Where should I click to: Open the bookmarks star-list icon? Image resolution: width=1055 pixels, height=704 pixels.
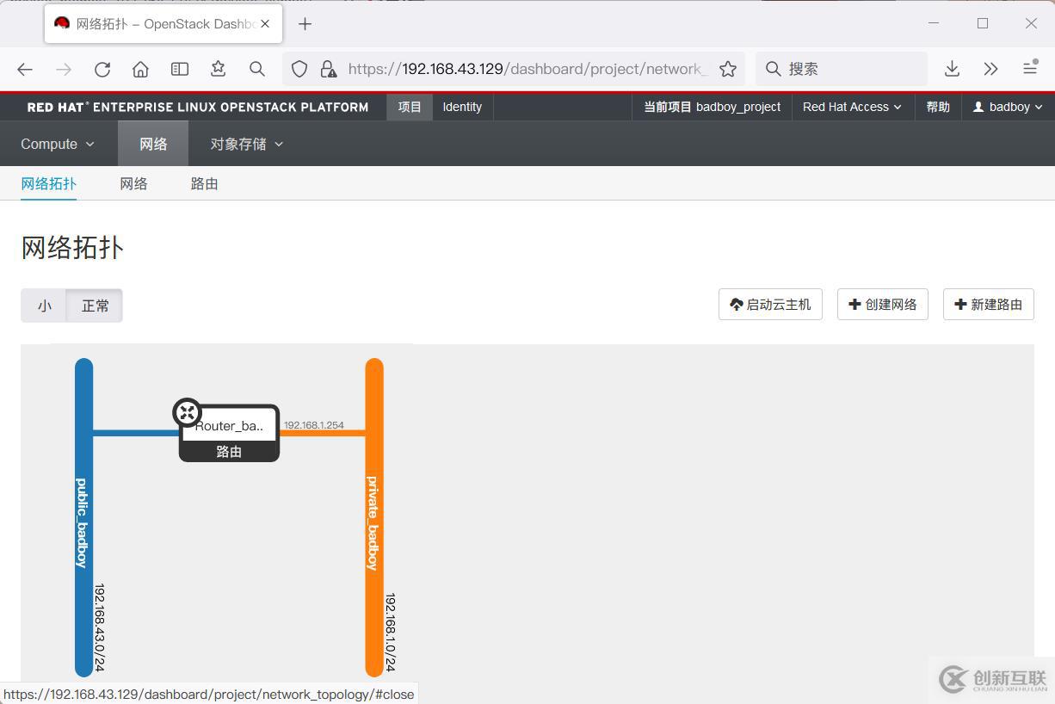coord(219,69)
